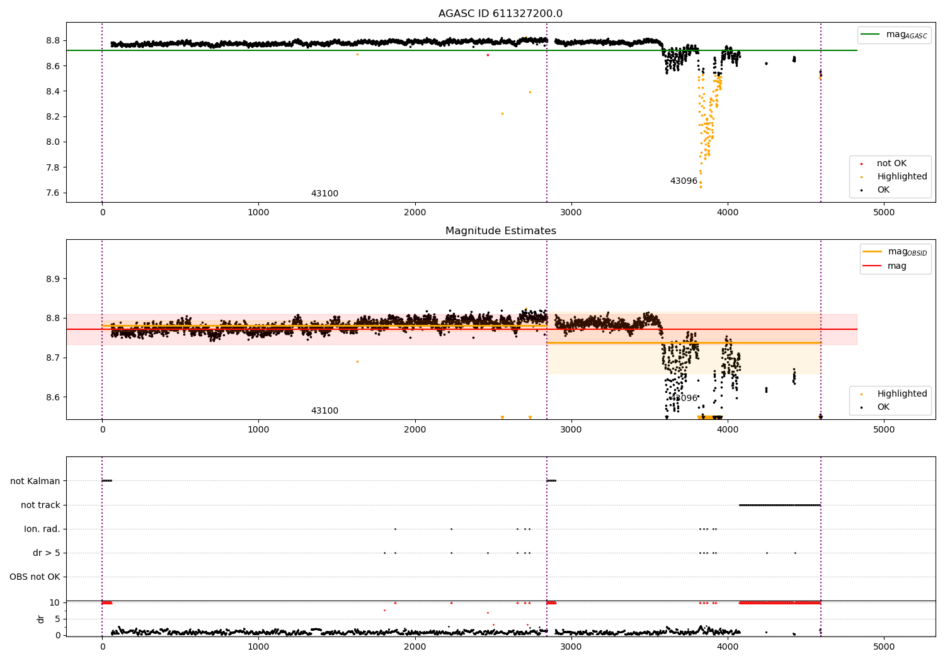
Task: Click the '7.6' y-axis tick label
Action: point(53,193)
